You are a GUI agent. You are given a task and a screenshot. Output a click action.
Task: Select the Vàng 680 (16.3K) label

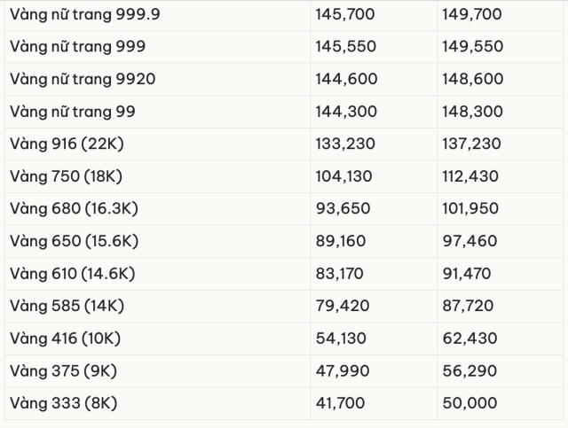[75, 209]
